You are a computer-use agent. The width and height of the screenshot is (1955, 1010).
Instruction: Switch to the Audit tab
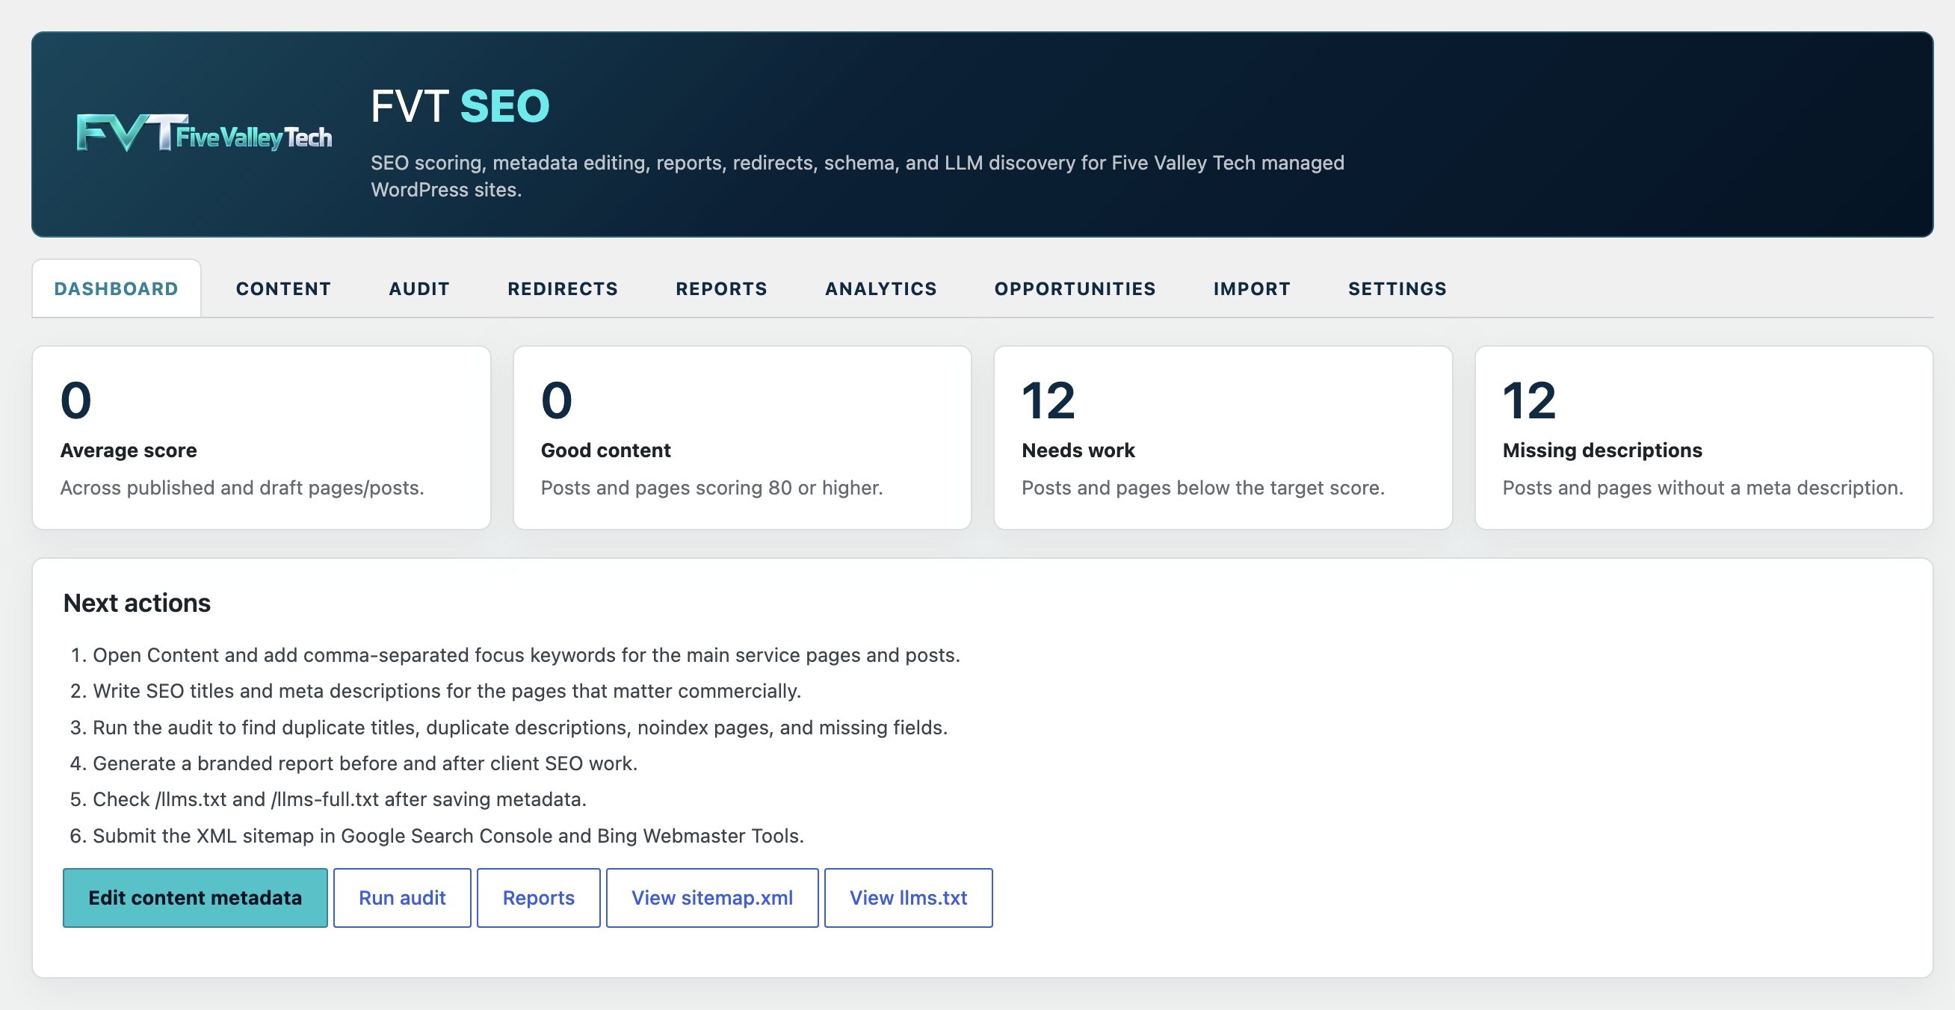click(419, 288)
